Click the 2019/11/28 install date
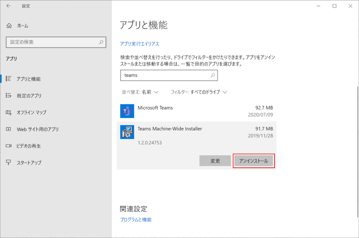 pos(261,136)
